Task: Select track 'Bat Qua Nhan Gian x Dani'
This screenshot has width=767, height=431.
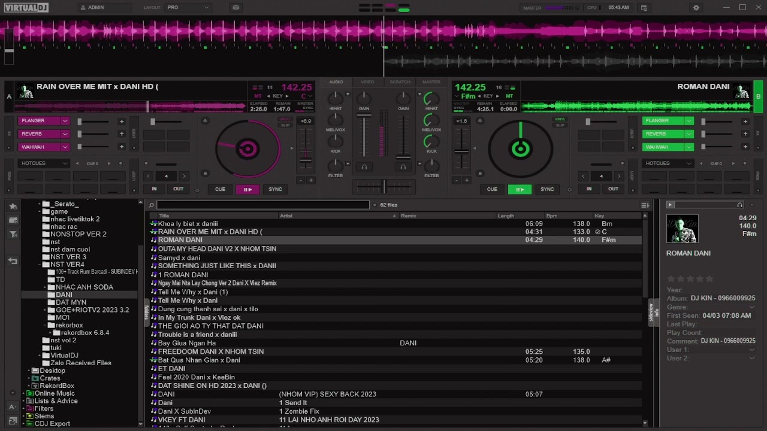Action: [395, 360]
